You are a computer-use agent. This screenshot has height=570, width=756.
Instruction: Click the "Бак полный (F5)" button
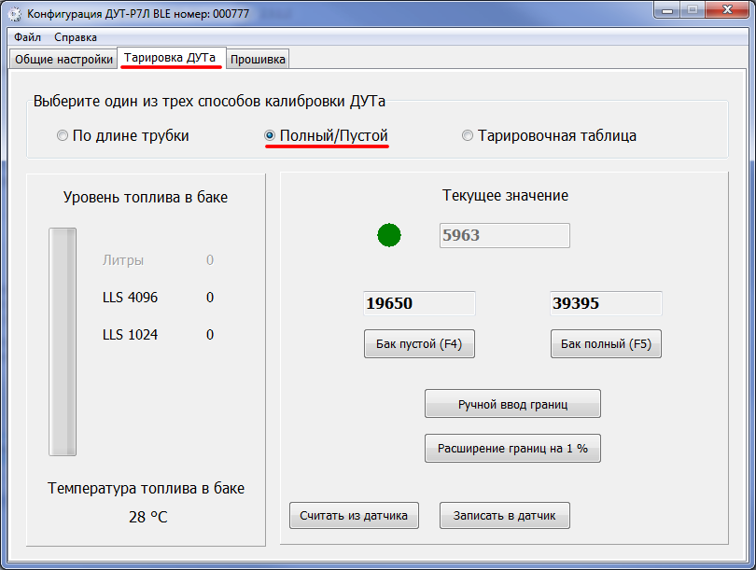pyautogui.click(x=606, y=344)
